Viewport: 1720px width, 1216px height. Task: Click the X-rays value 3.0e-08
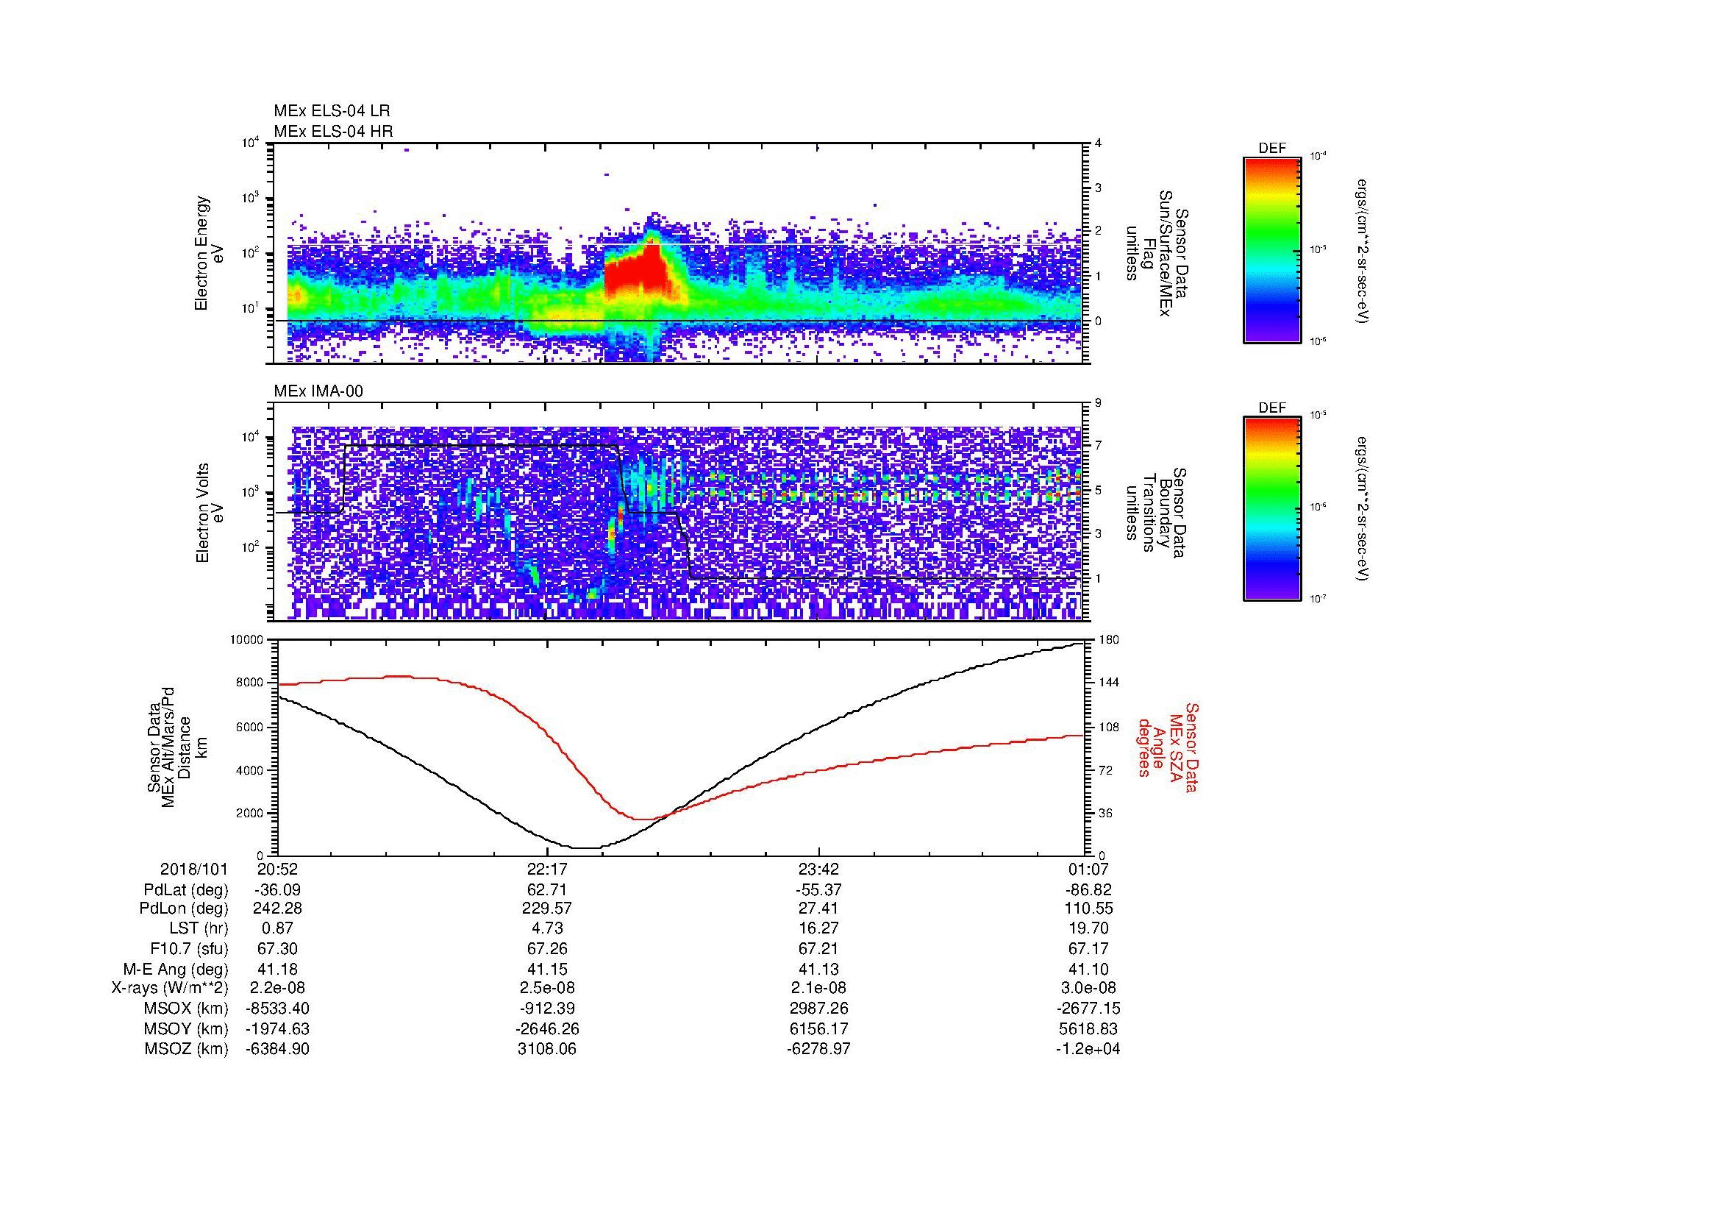[1090, 988]
